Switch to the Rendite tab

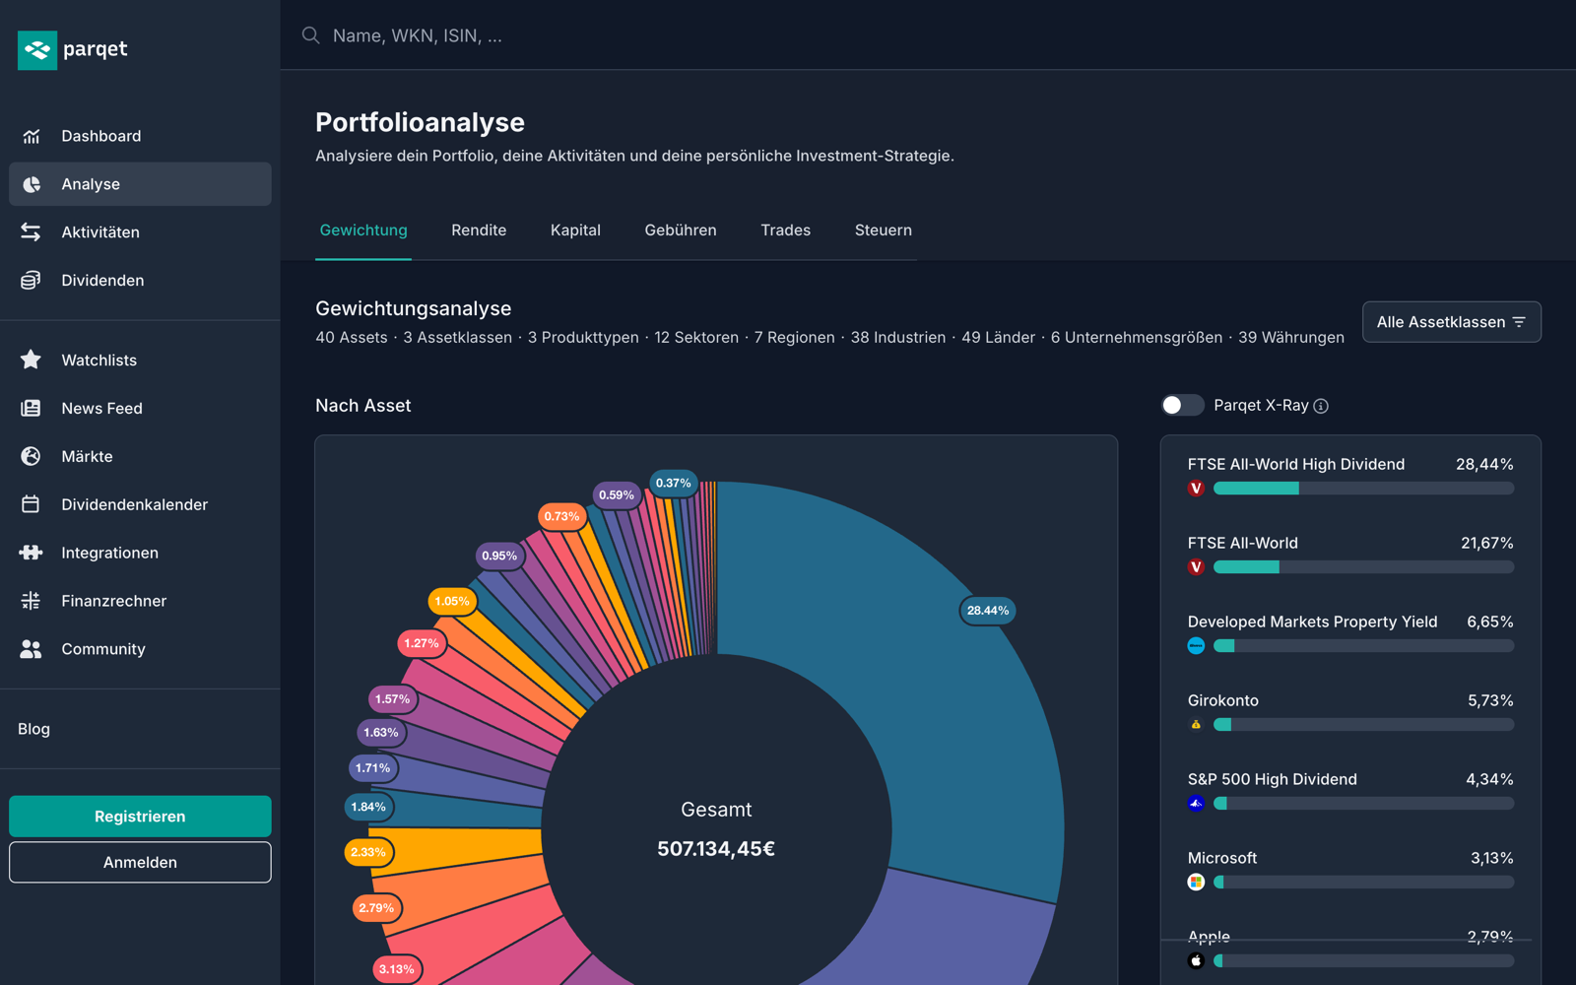tap(479, 230)
